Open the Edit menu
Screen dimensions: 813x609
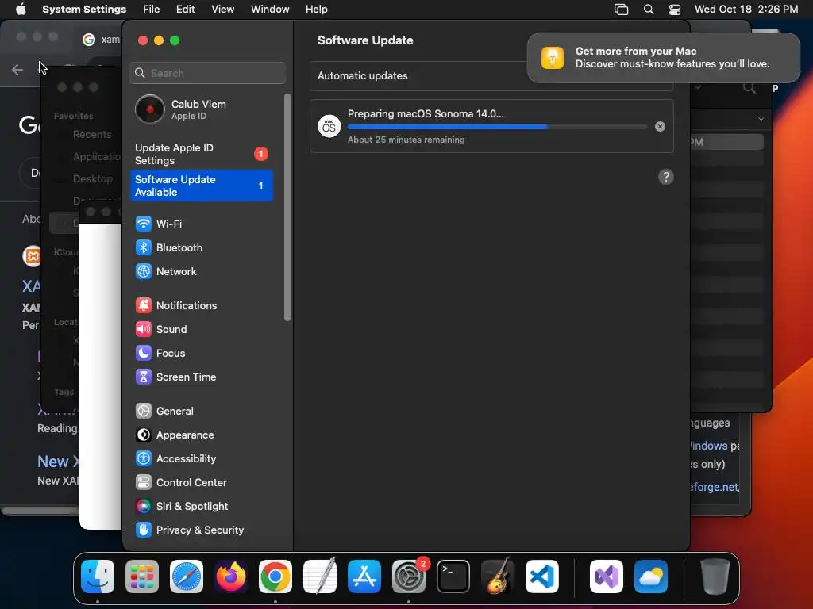[x=185, y=10]
